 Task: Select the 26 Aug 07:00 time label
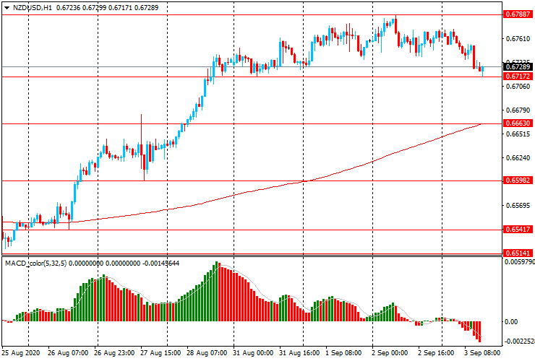(68, 353)
